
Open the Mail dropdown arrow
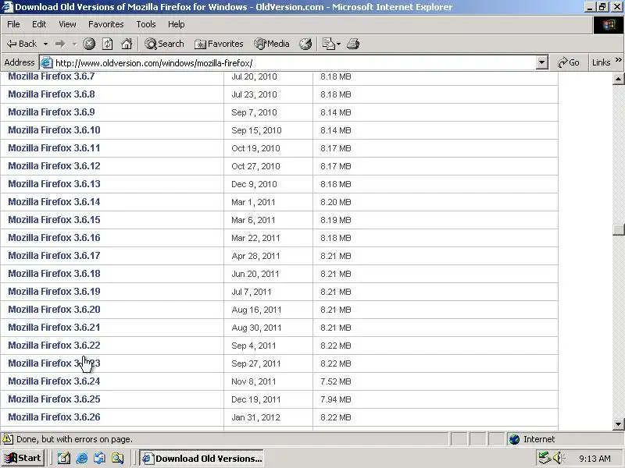(x=338, y=44)
